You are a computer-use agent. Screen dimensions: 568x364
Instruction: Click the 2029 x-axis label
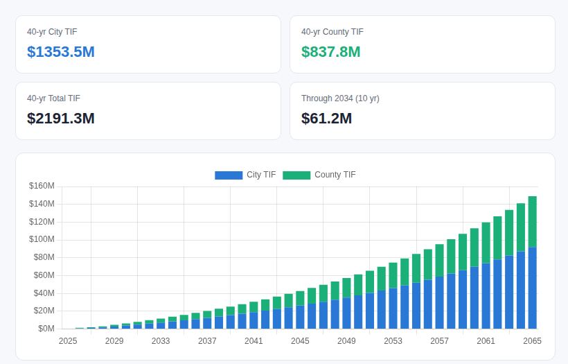(x=114, y=341)
